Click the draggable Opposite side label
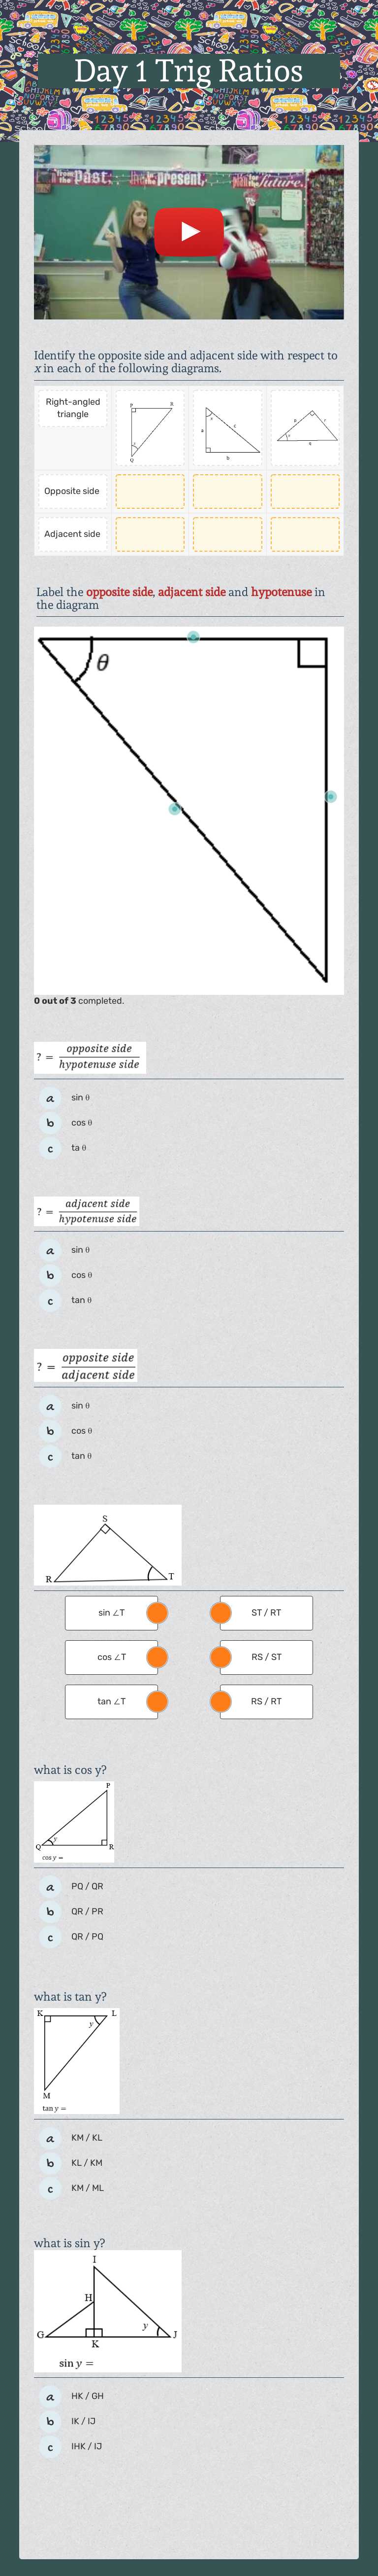Image resolution: width=378 pixels, height=2576 pixels. [x=72, y=491]
